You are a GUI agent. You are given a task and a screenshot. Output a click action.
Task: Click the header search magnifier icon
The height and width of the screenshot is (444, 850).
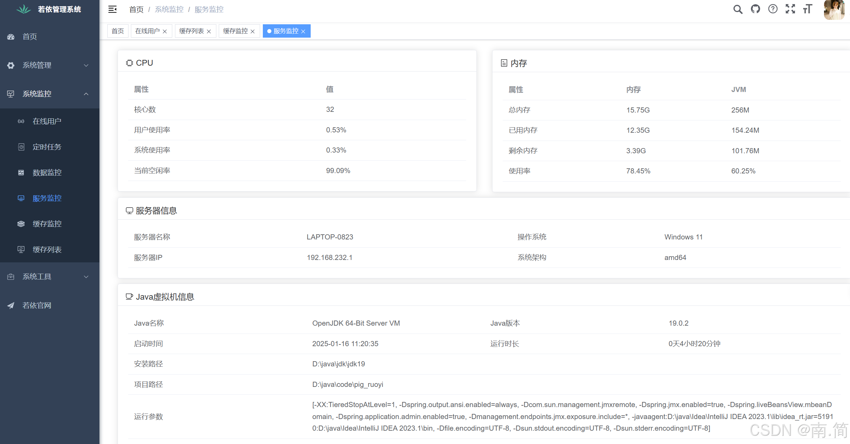click(x=738, y=9)
